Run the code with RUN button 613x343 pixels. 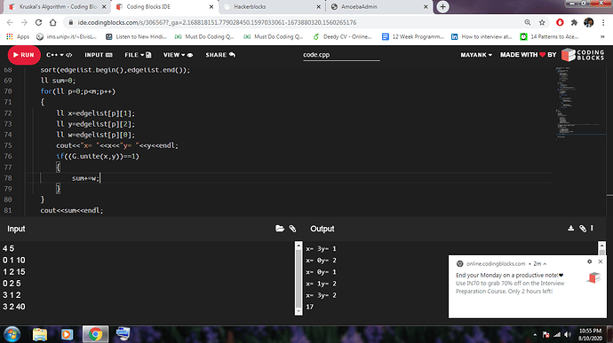(24, 55)
